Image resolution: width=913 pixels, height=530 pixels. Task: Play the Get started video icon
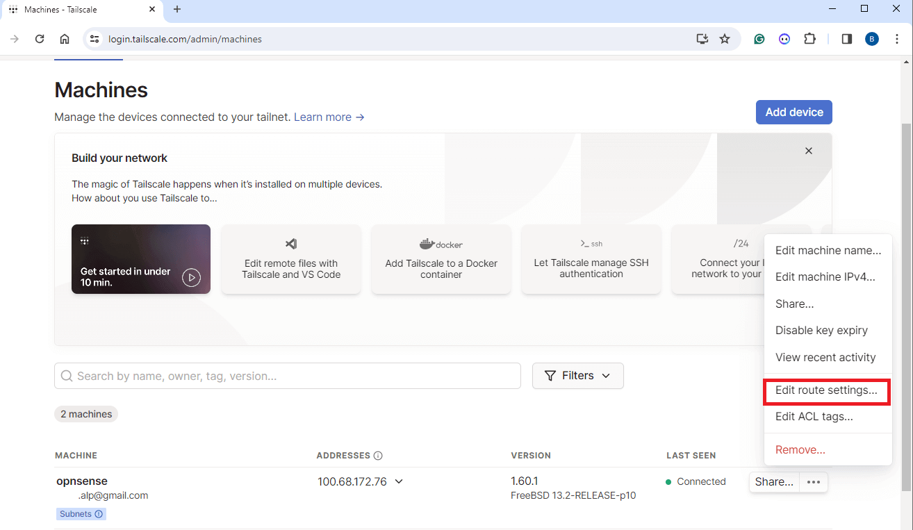pos(191,278)
